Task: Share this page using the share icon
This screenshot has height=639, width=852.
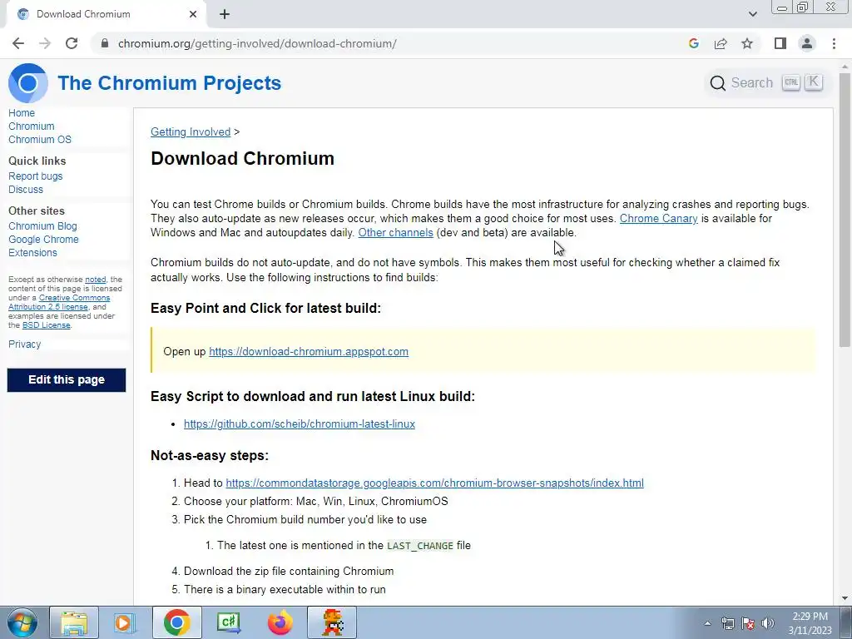Action: point(721,43)
